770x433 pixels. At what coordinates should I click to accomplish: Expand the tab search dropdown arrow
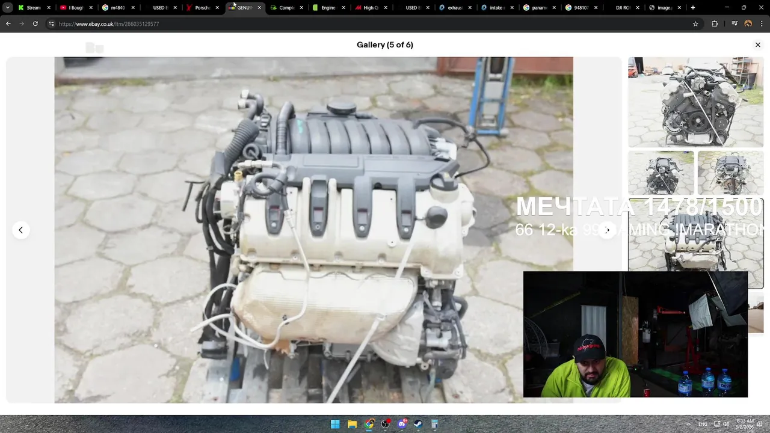coord(7,7)
